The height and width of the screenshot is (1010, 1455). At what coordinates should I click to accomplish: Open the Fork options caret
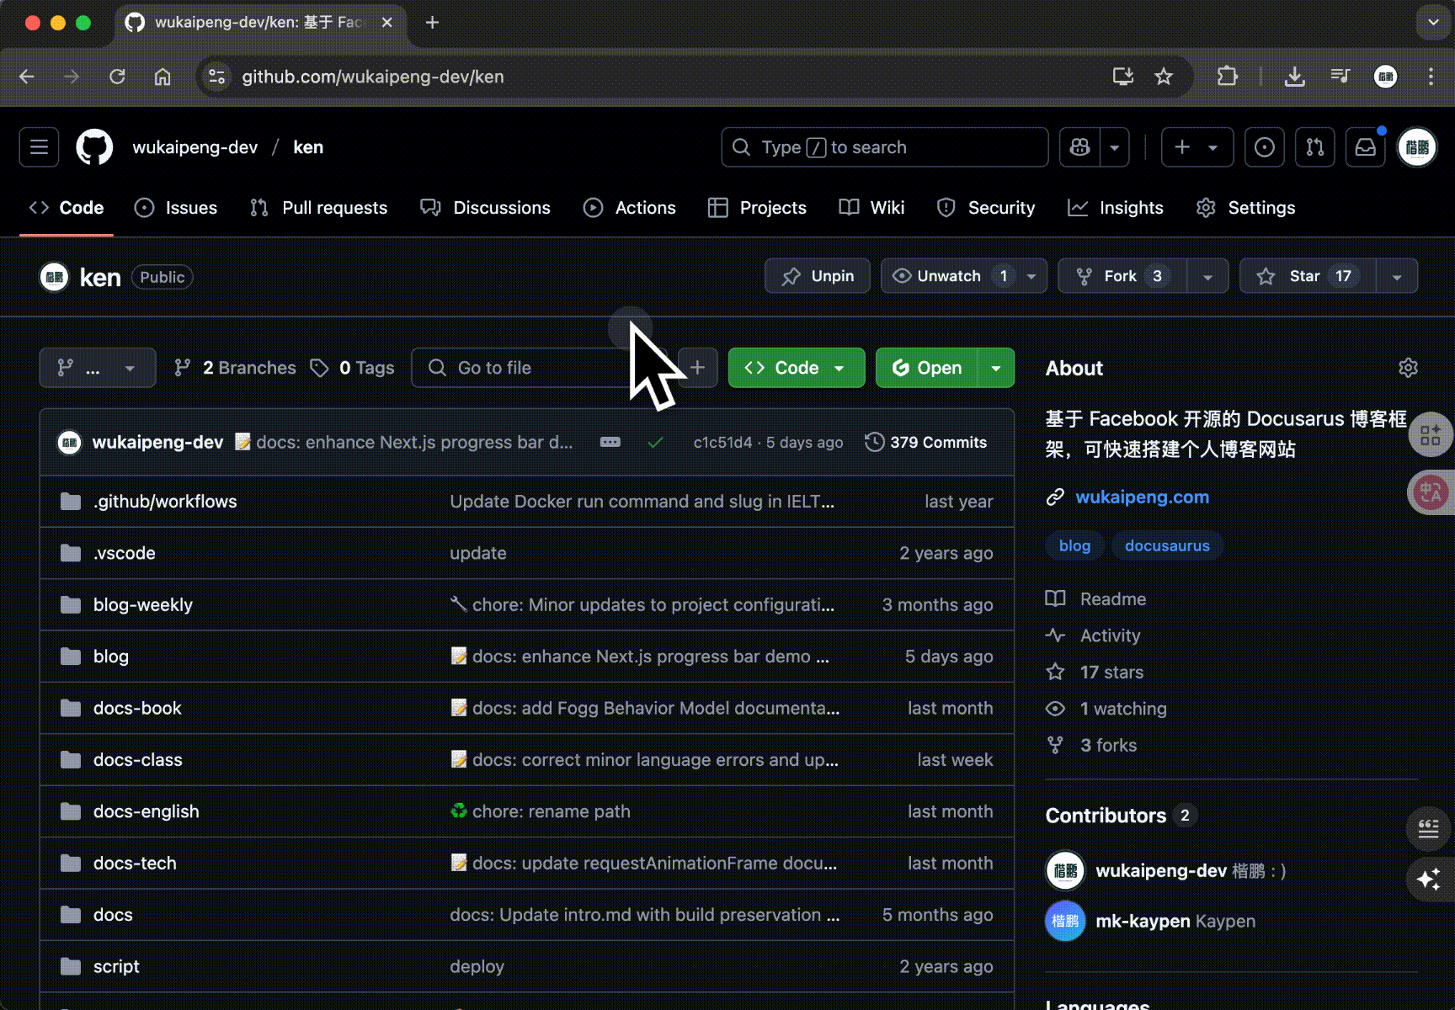pyautogui.click(x=1207, y=275)
